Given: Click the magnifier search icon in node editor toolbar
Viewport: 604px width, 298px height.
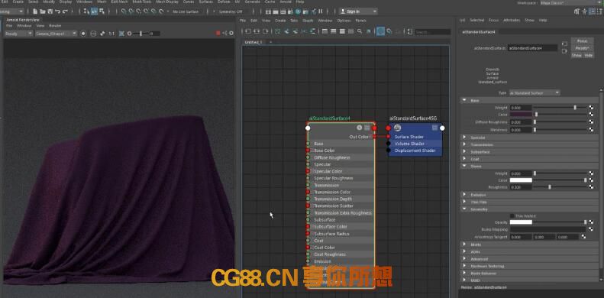Looking at the screenshot, I should click(360, 31).
